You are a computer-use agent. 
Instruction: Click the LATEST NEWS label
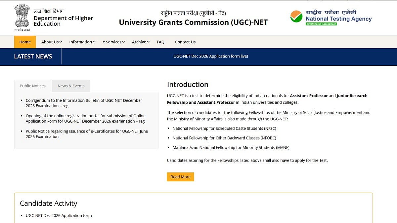tap(33, 56)
